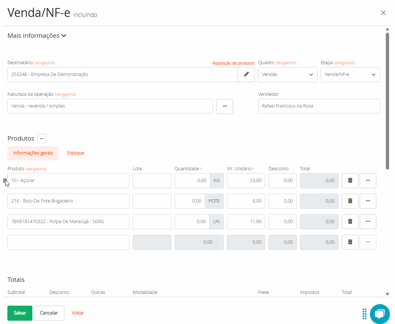The image size is (395, 324).
Task: Click the Voltar link
Action: [78, 313]
